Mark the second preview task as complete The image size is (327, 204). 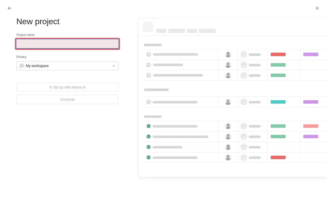coord(148,65)
